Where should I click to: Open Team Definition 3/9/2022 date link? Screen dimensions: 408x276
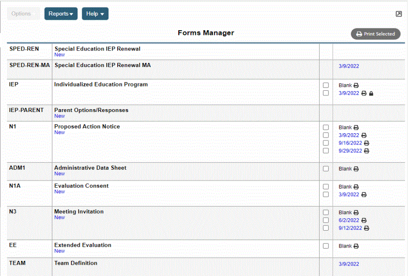(349, 264)
